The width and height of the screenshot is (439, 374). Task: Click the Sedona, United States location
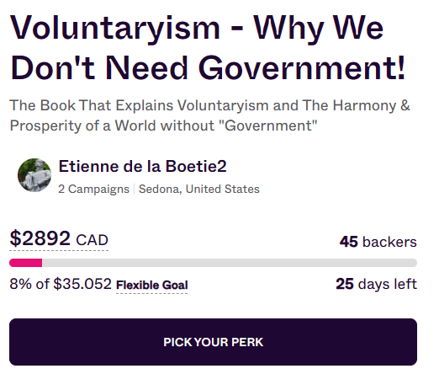click(199, 189)
